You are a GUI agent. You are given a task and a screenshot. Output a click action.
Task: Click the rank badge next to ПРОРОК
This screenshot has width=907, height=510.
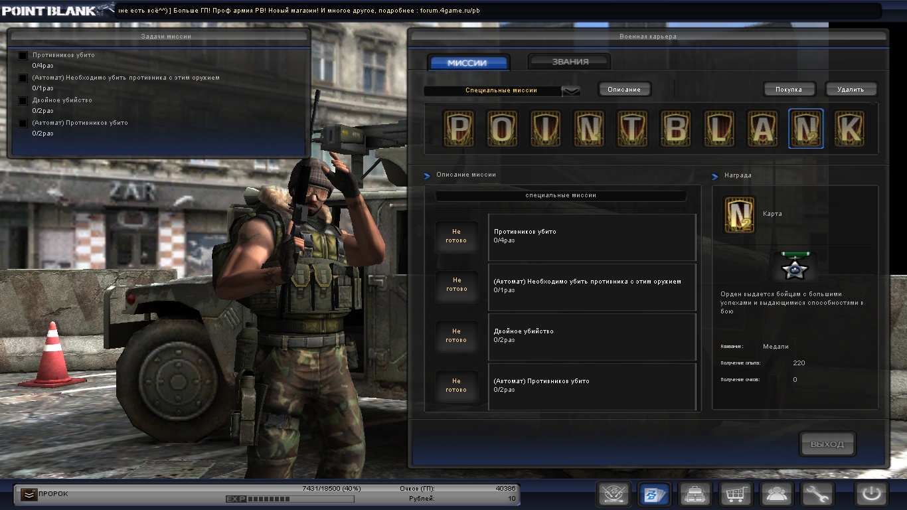tap(28, 493)
